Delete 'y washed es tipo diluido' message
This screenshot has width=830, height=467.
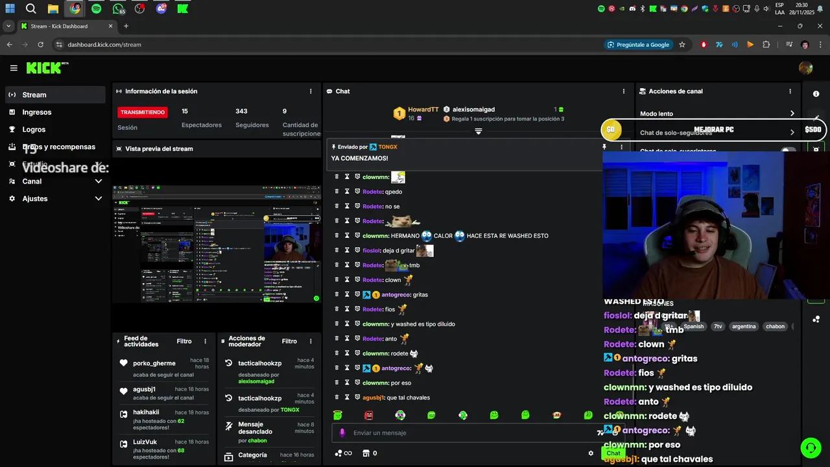pos(337,324)
